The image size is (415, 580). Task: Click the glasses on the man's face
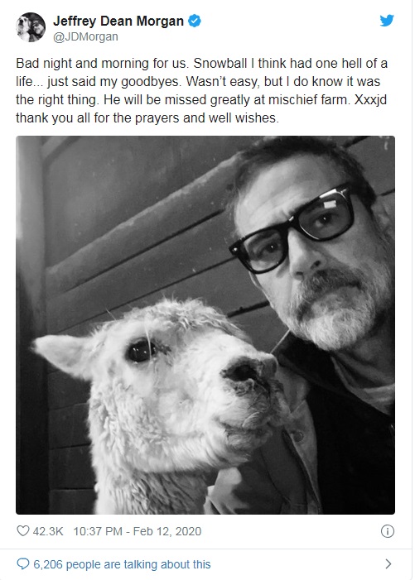(292, 229)
